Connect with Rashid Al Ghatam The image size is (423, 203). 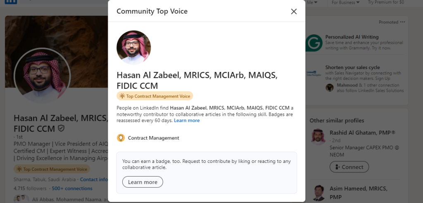349,167
